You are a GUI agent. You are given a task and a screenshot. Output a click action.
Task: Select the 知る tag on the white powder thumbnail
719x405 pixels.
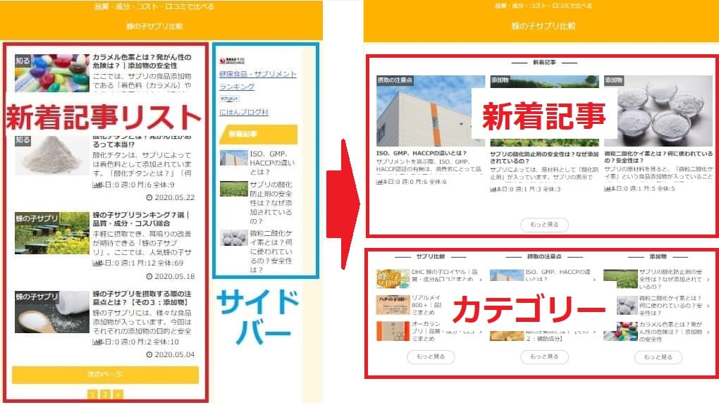point(23,140)
